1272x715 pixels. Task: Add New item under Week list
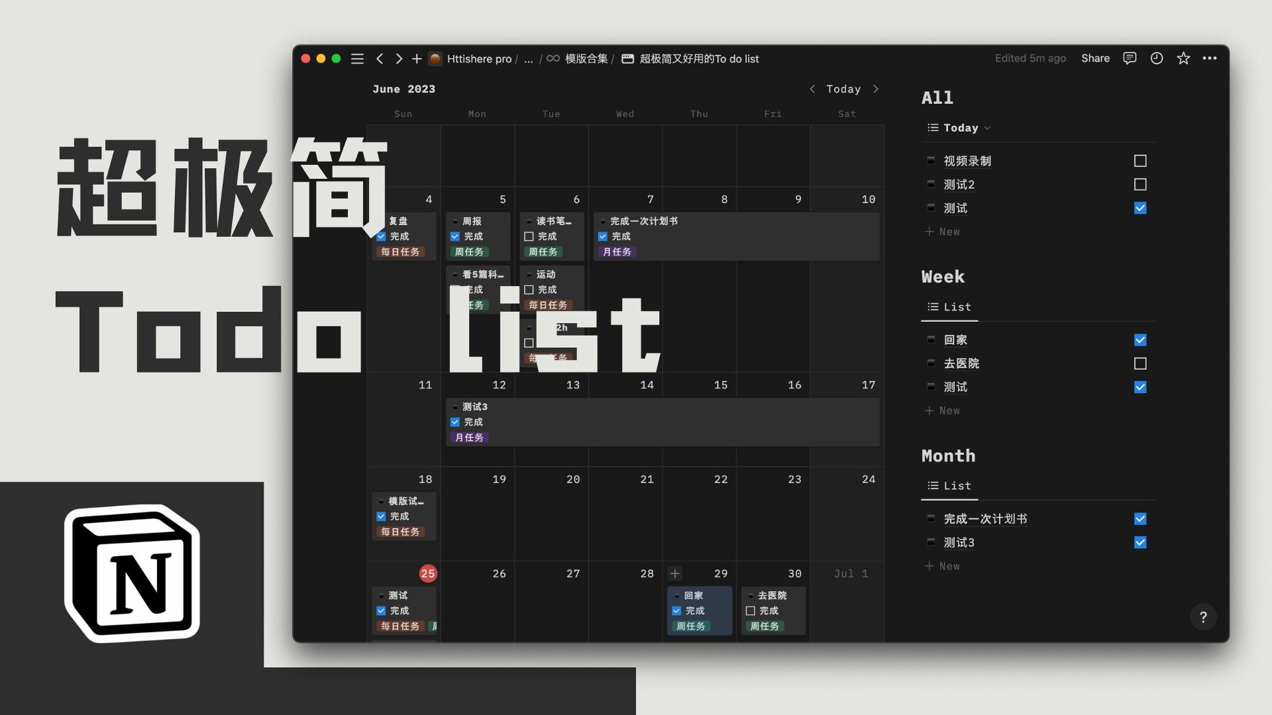click(943, 410)
